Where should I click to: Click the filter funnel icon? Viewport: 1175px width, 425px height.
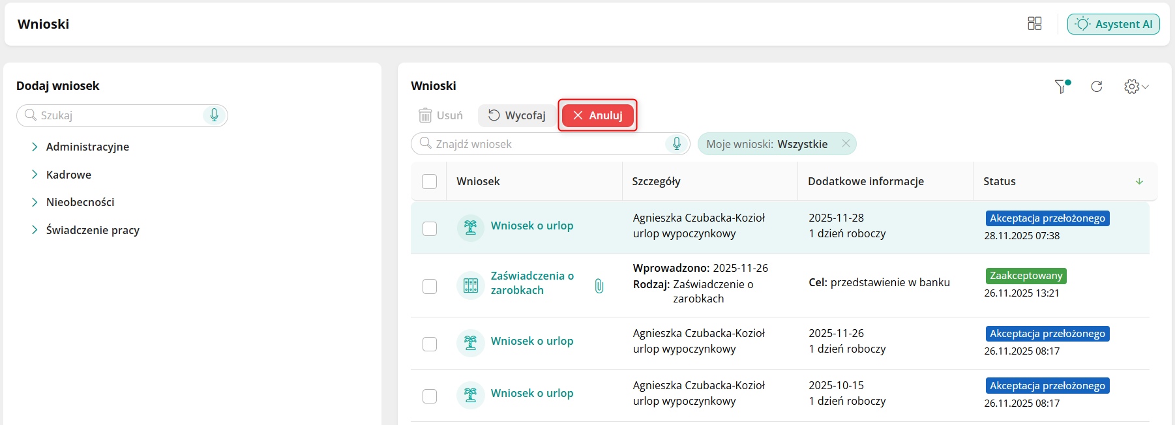[1062, 87]
